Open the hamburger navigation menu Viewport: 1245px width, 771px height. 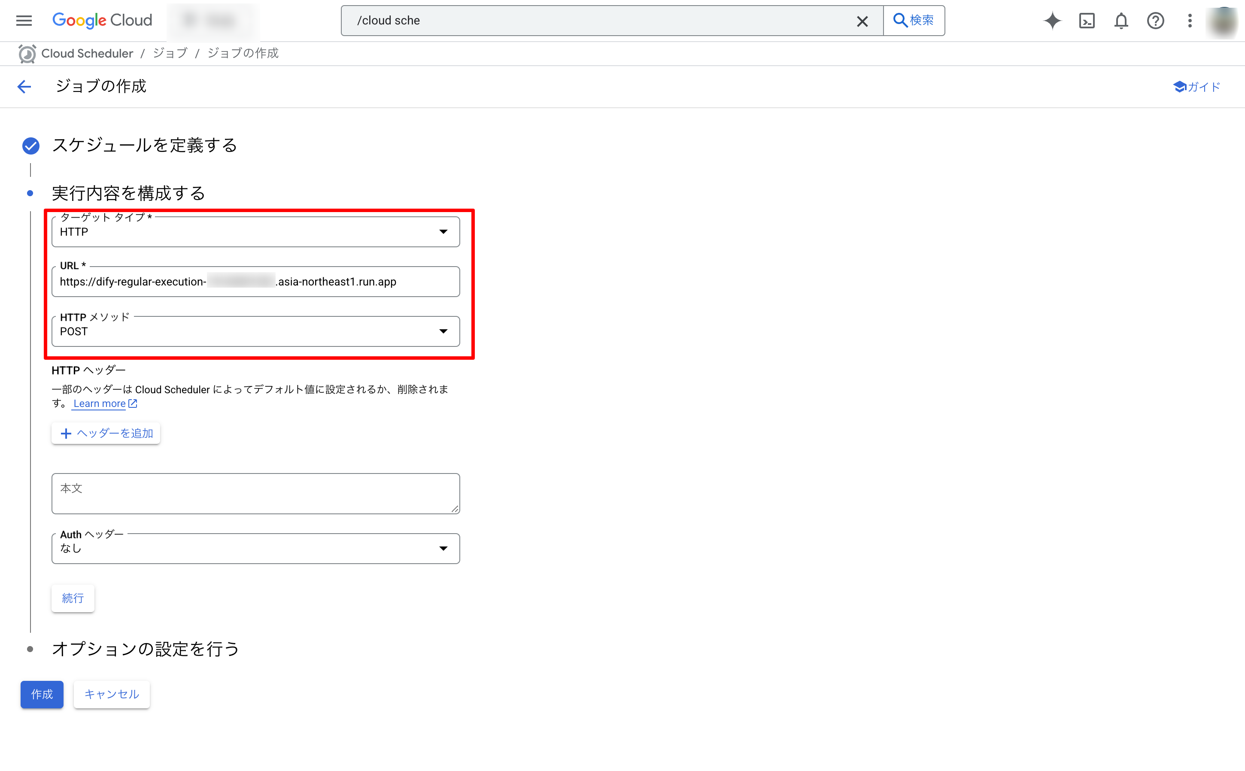pyautogui.click(x=24, y=21)
